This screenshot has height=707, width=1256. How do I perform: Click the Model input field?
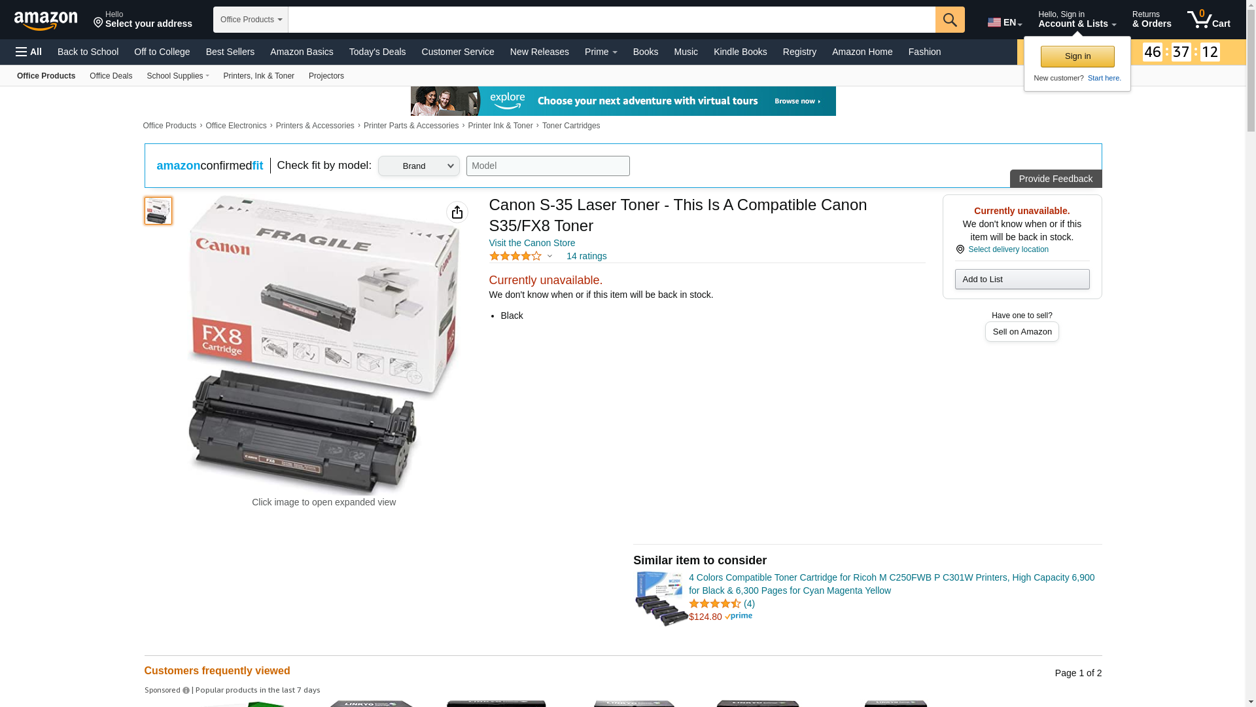pos(548,166)
